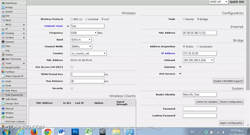Click the Undo arrow icon
This screenshot has width=250, height=135.
(x=3, y=81)
